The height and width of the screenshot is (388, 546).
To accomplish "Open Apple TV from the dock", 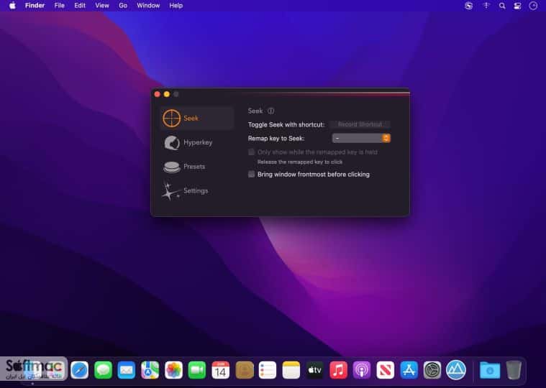I will [x=315, y=370].
